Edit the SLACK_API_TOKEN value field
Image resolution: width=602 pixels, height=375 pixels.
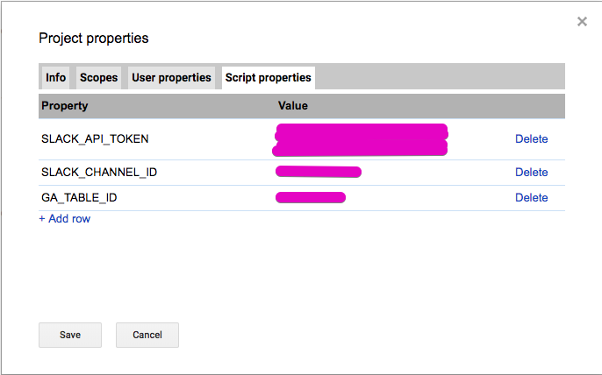[x=362, y=139]
